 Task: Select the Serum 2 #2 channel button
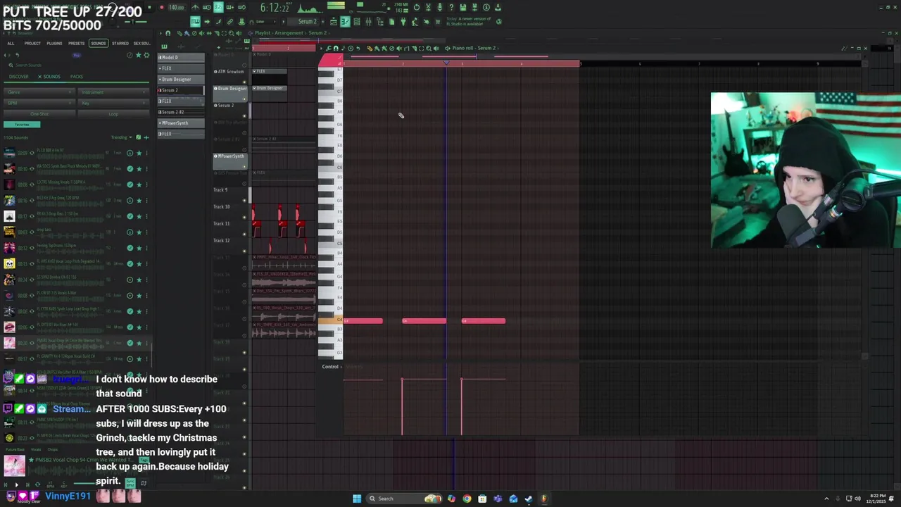[182, 112]
